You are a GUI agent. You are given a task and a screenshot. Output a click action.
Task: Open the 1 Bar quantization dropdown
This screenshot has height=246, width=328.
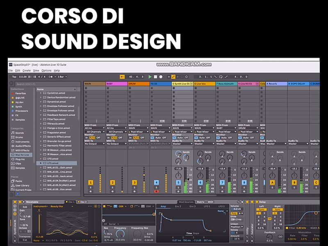point(62,77)
